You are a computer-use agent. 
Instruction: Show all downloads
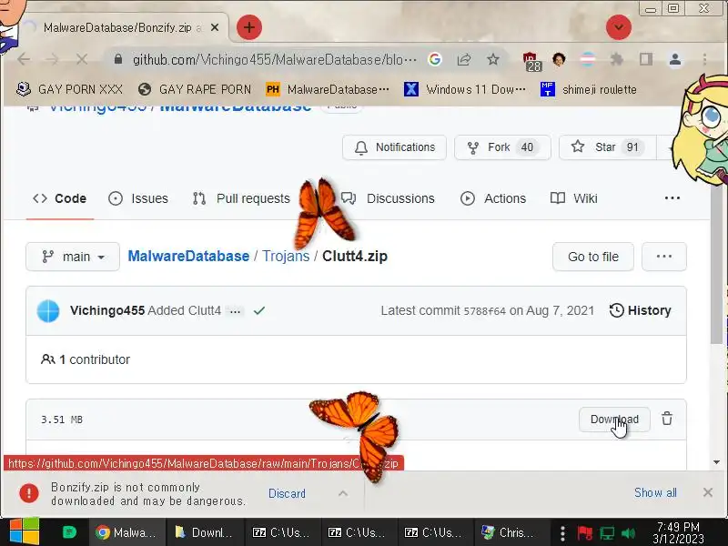pos(655,492)
